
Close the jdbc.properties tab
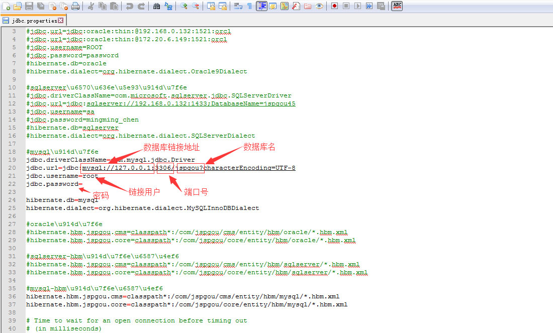[61, 21]
